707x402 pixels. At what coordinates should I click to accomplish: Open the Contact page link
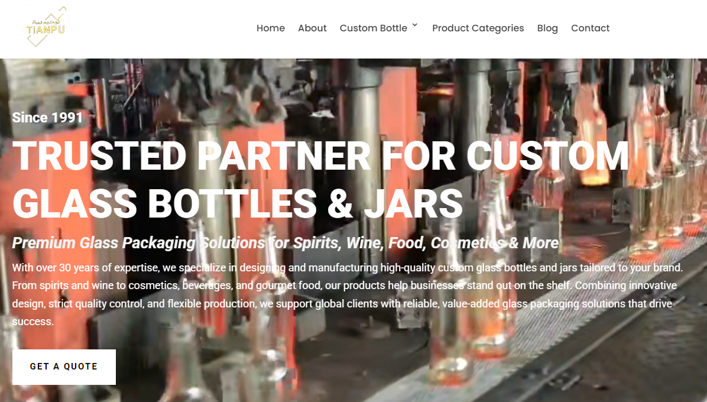590,28
